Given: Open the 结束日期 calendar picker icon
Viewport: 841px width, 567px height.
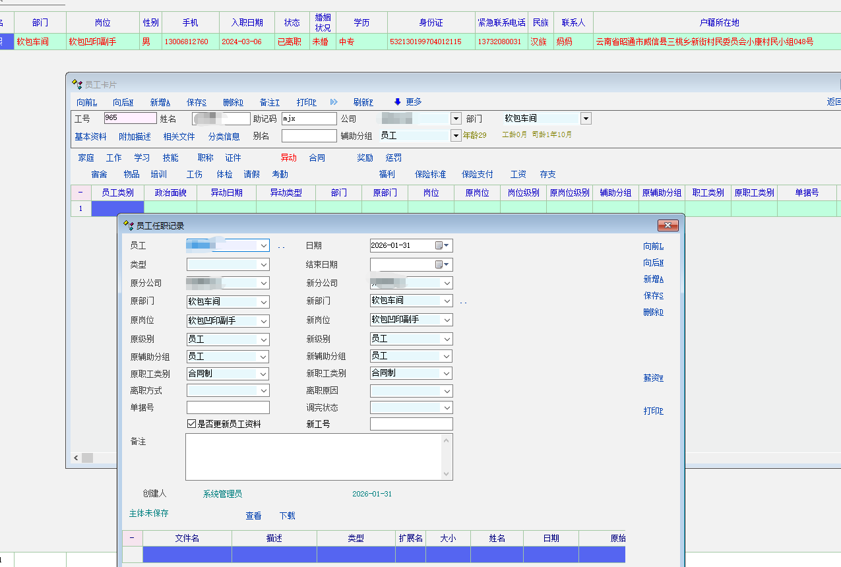Looking at the screenshot, I should [x=440, y=265].
